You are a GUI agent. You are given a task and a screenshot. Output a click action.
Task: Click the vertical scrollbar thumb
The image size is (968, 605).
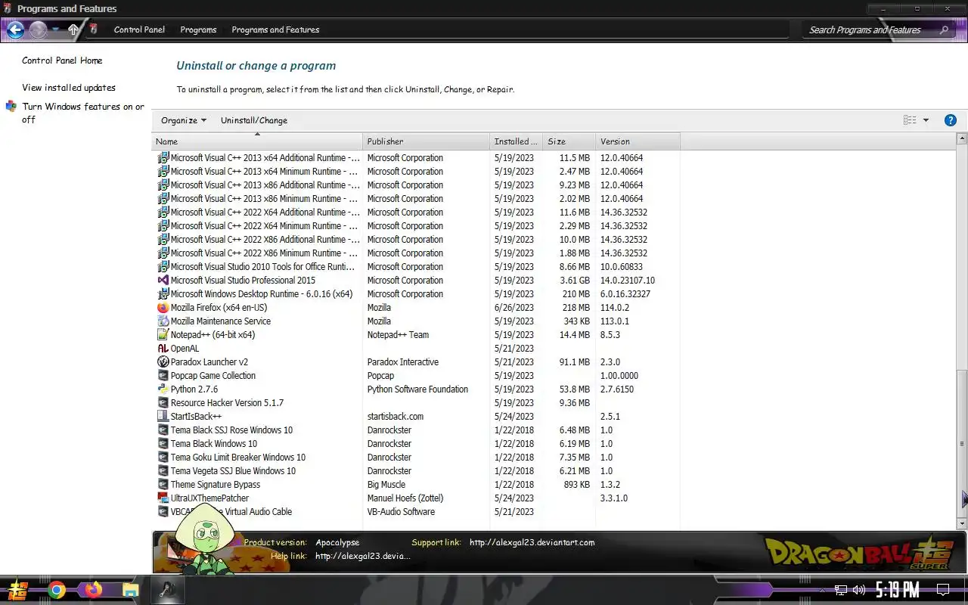962,444
